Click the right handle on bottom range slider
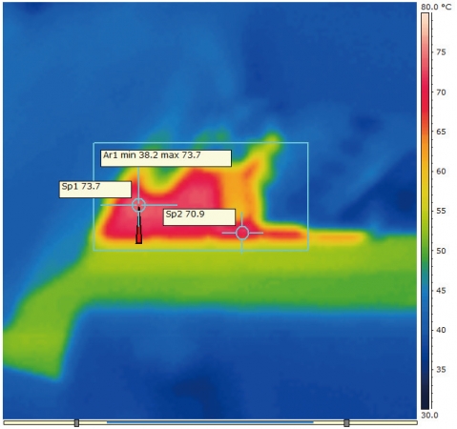Image resolution: width=457 pixels, height=429 pixels. tap(346, 423)
